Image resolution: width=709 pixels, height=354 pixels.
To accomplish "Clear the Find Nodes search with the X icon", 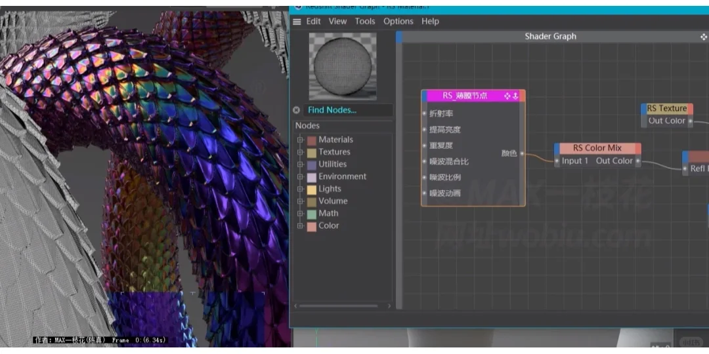I will tap(296, 109).
